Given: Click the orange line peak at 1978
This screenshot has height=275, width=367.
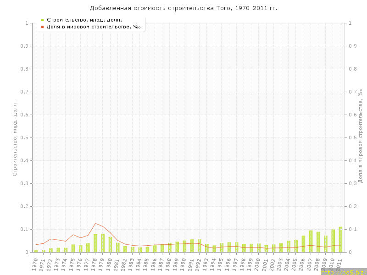Looking at the screenshot, I should point(95,223).
